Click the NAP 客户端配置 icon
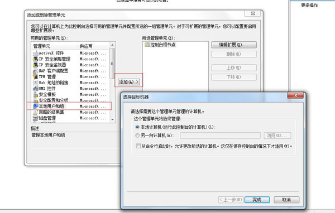The image size is (335, 213). [x=36, y=71]
